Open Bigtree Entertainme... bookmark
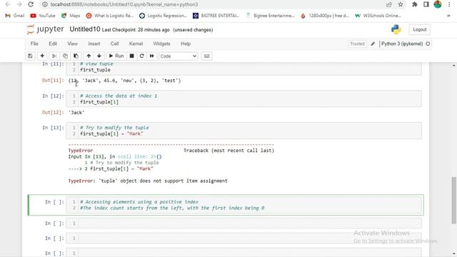Image resolution: width=457 pixels, height=257 pixels. pos(270,16)
